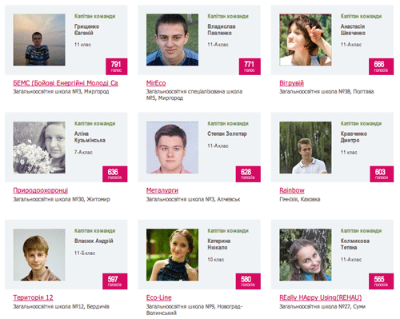Image resolution: width=400 pixels, height=319 pixels.
Task: Click the 628 votes badge
Action: pos(248,174)
